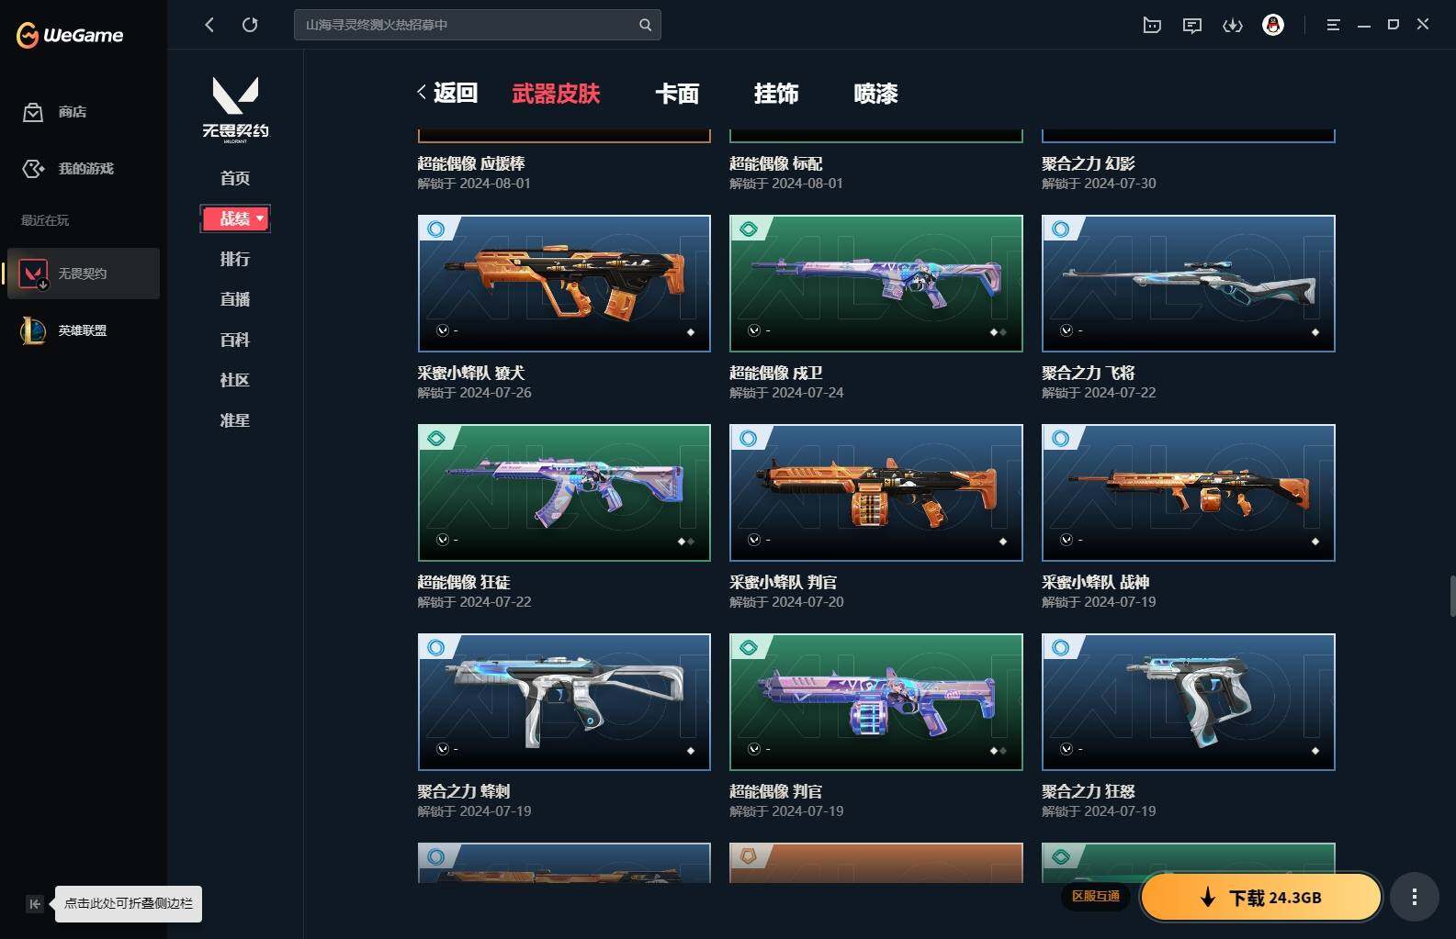Open the 超能偶像 狂徒 skin thumbnail
The height and width of the screenshot is (939, 1456).
point(564,493)
